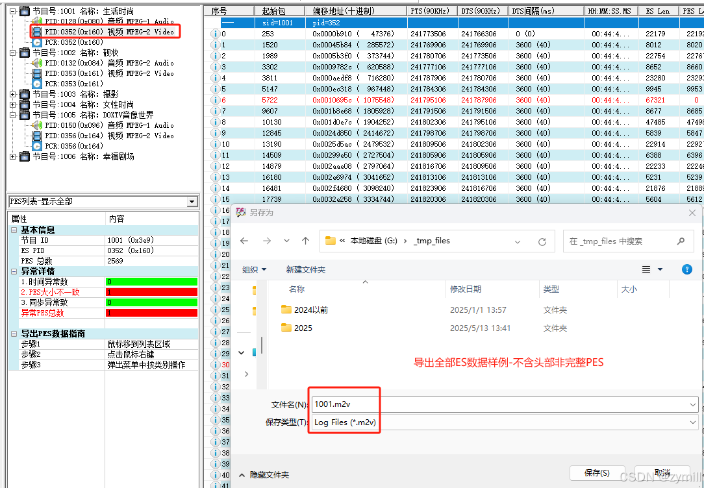The width and height of the screenshot is (704, 488).
Task: Click the 取消 button
Action: point(662,472)
